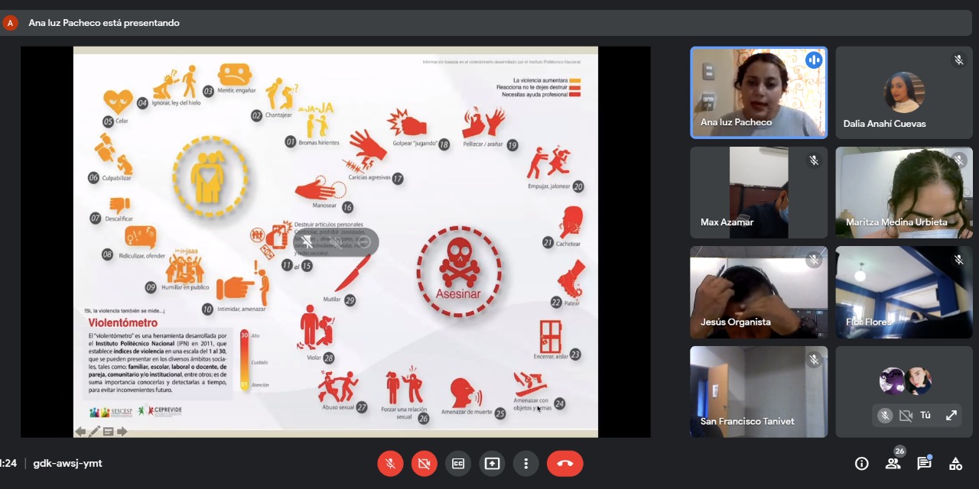Select Ana luz Pacheco's video tile
Viewport: 979px width, 489px height.
758,92
